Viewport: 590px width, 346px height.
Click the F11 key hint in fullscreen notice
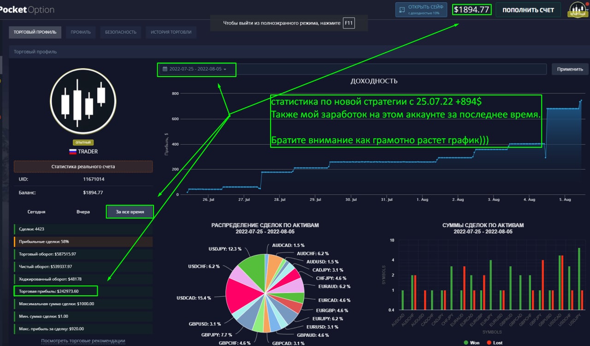coord(349,23)
